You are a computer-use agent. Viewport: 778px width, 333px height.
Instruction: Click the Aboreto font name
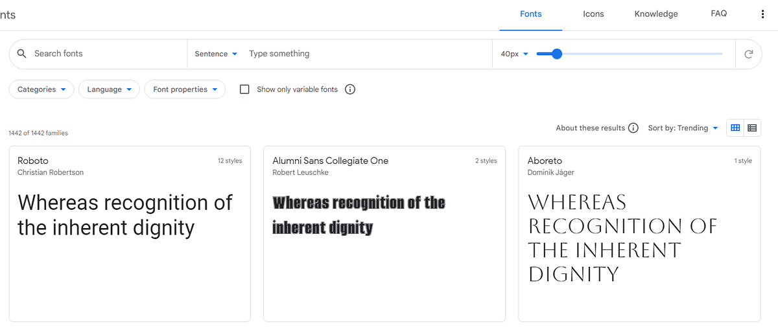(x=545, y=161)
